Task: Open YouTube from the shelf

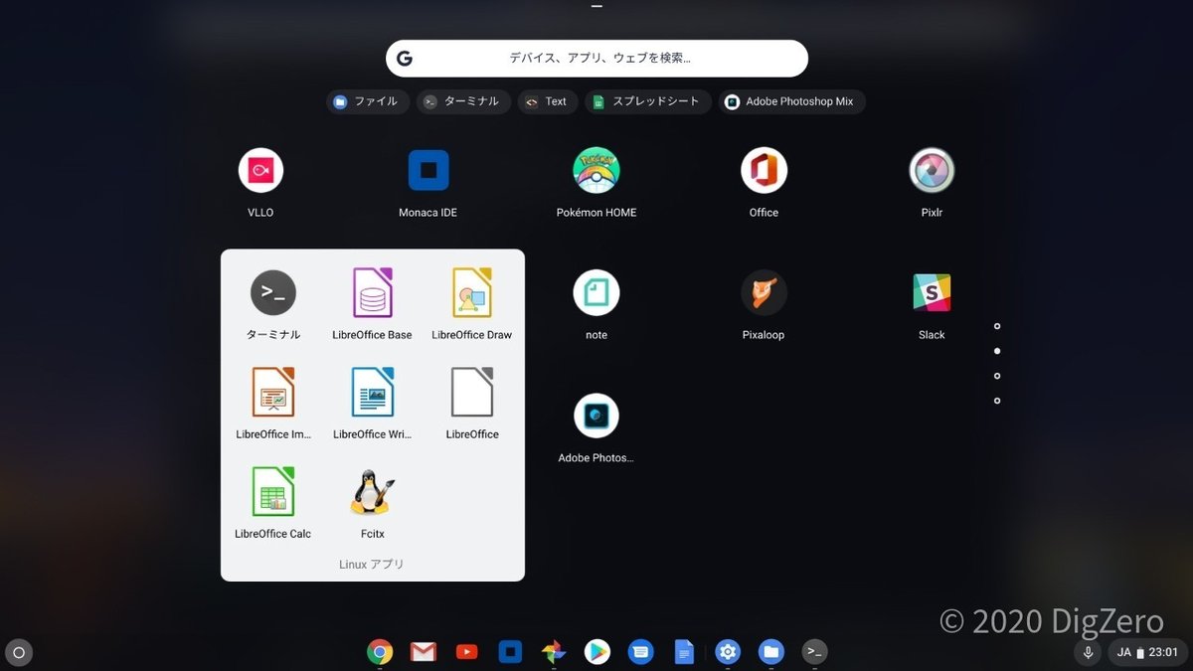Action: pyautogui.click(x=466, y=652)
